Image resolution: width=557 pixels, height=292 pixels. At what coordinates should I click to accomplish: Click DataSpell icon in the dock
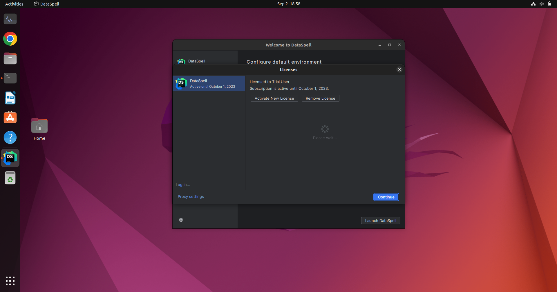pyautogui.click(x=10, y=158)
